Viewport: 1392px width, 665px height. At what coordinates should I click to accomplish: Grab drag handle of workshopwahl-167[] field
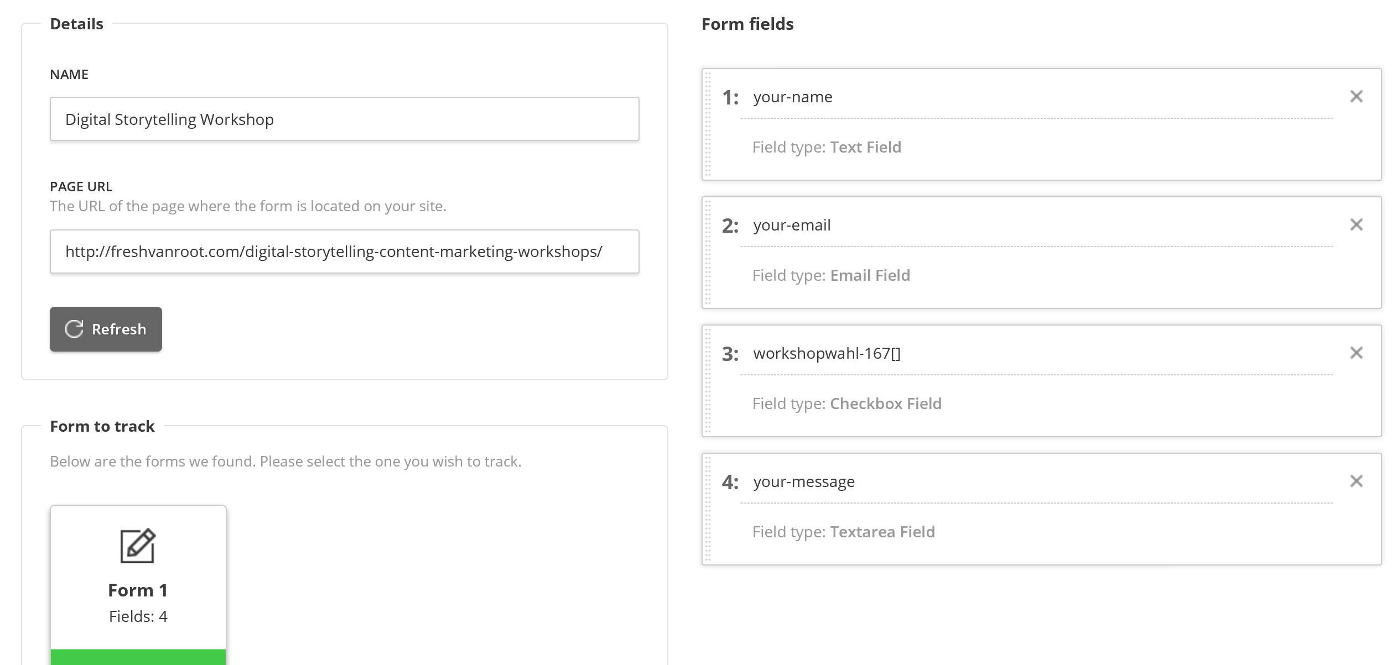(x=708, y=381)
